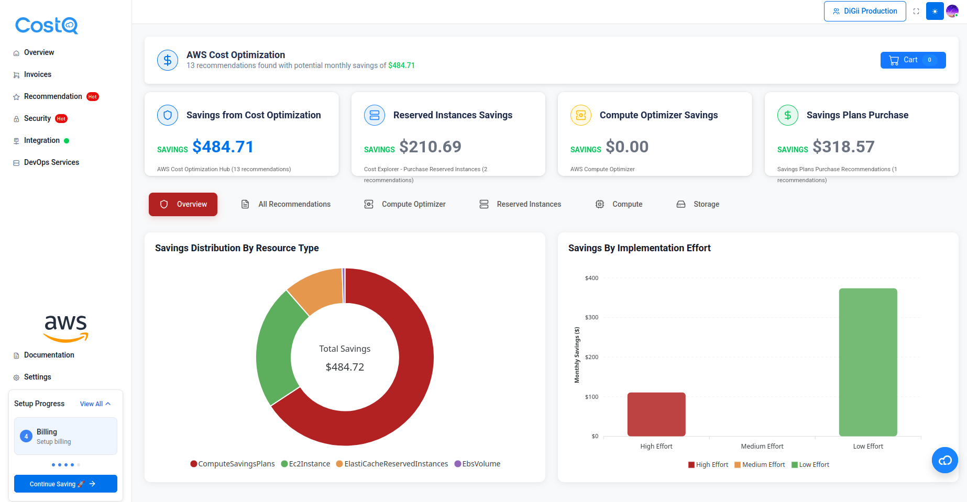Switch to the Compute tab

(x=619, y=204)
